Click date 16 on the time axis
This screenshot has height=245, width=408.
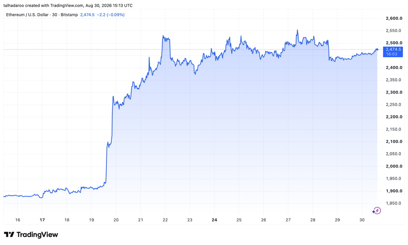click(18, 220)
